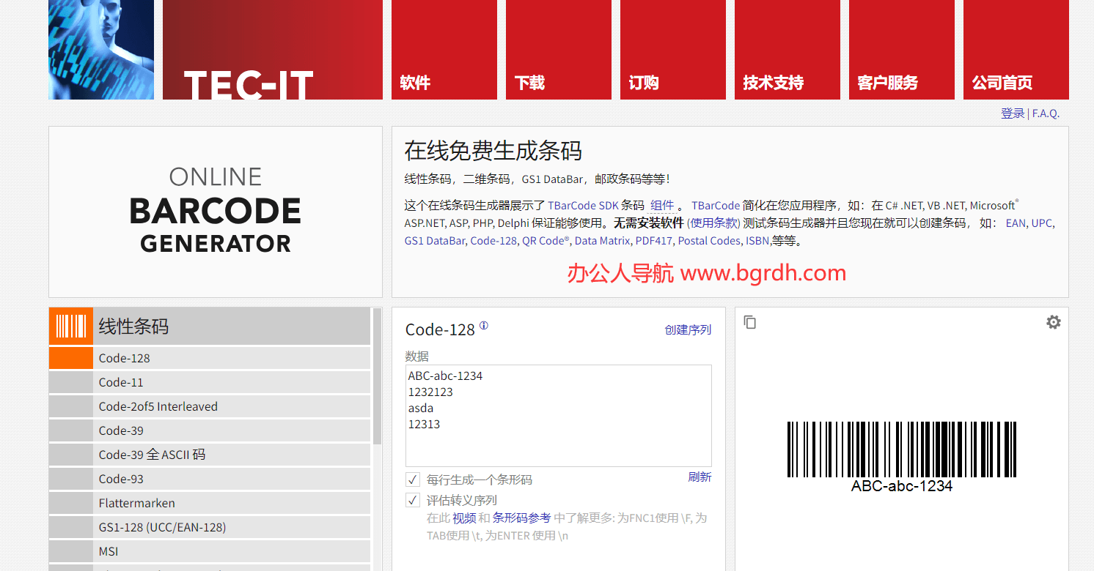
Task: Toggle the 评估转义序列 checkbox
Action: (x=413, y=501)
